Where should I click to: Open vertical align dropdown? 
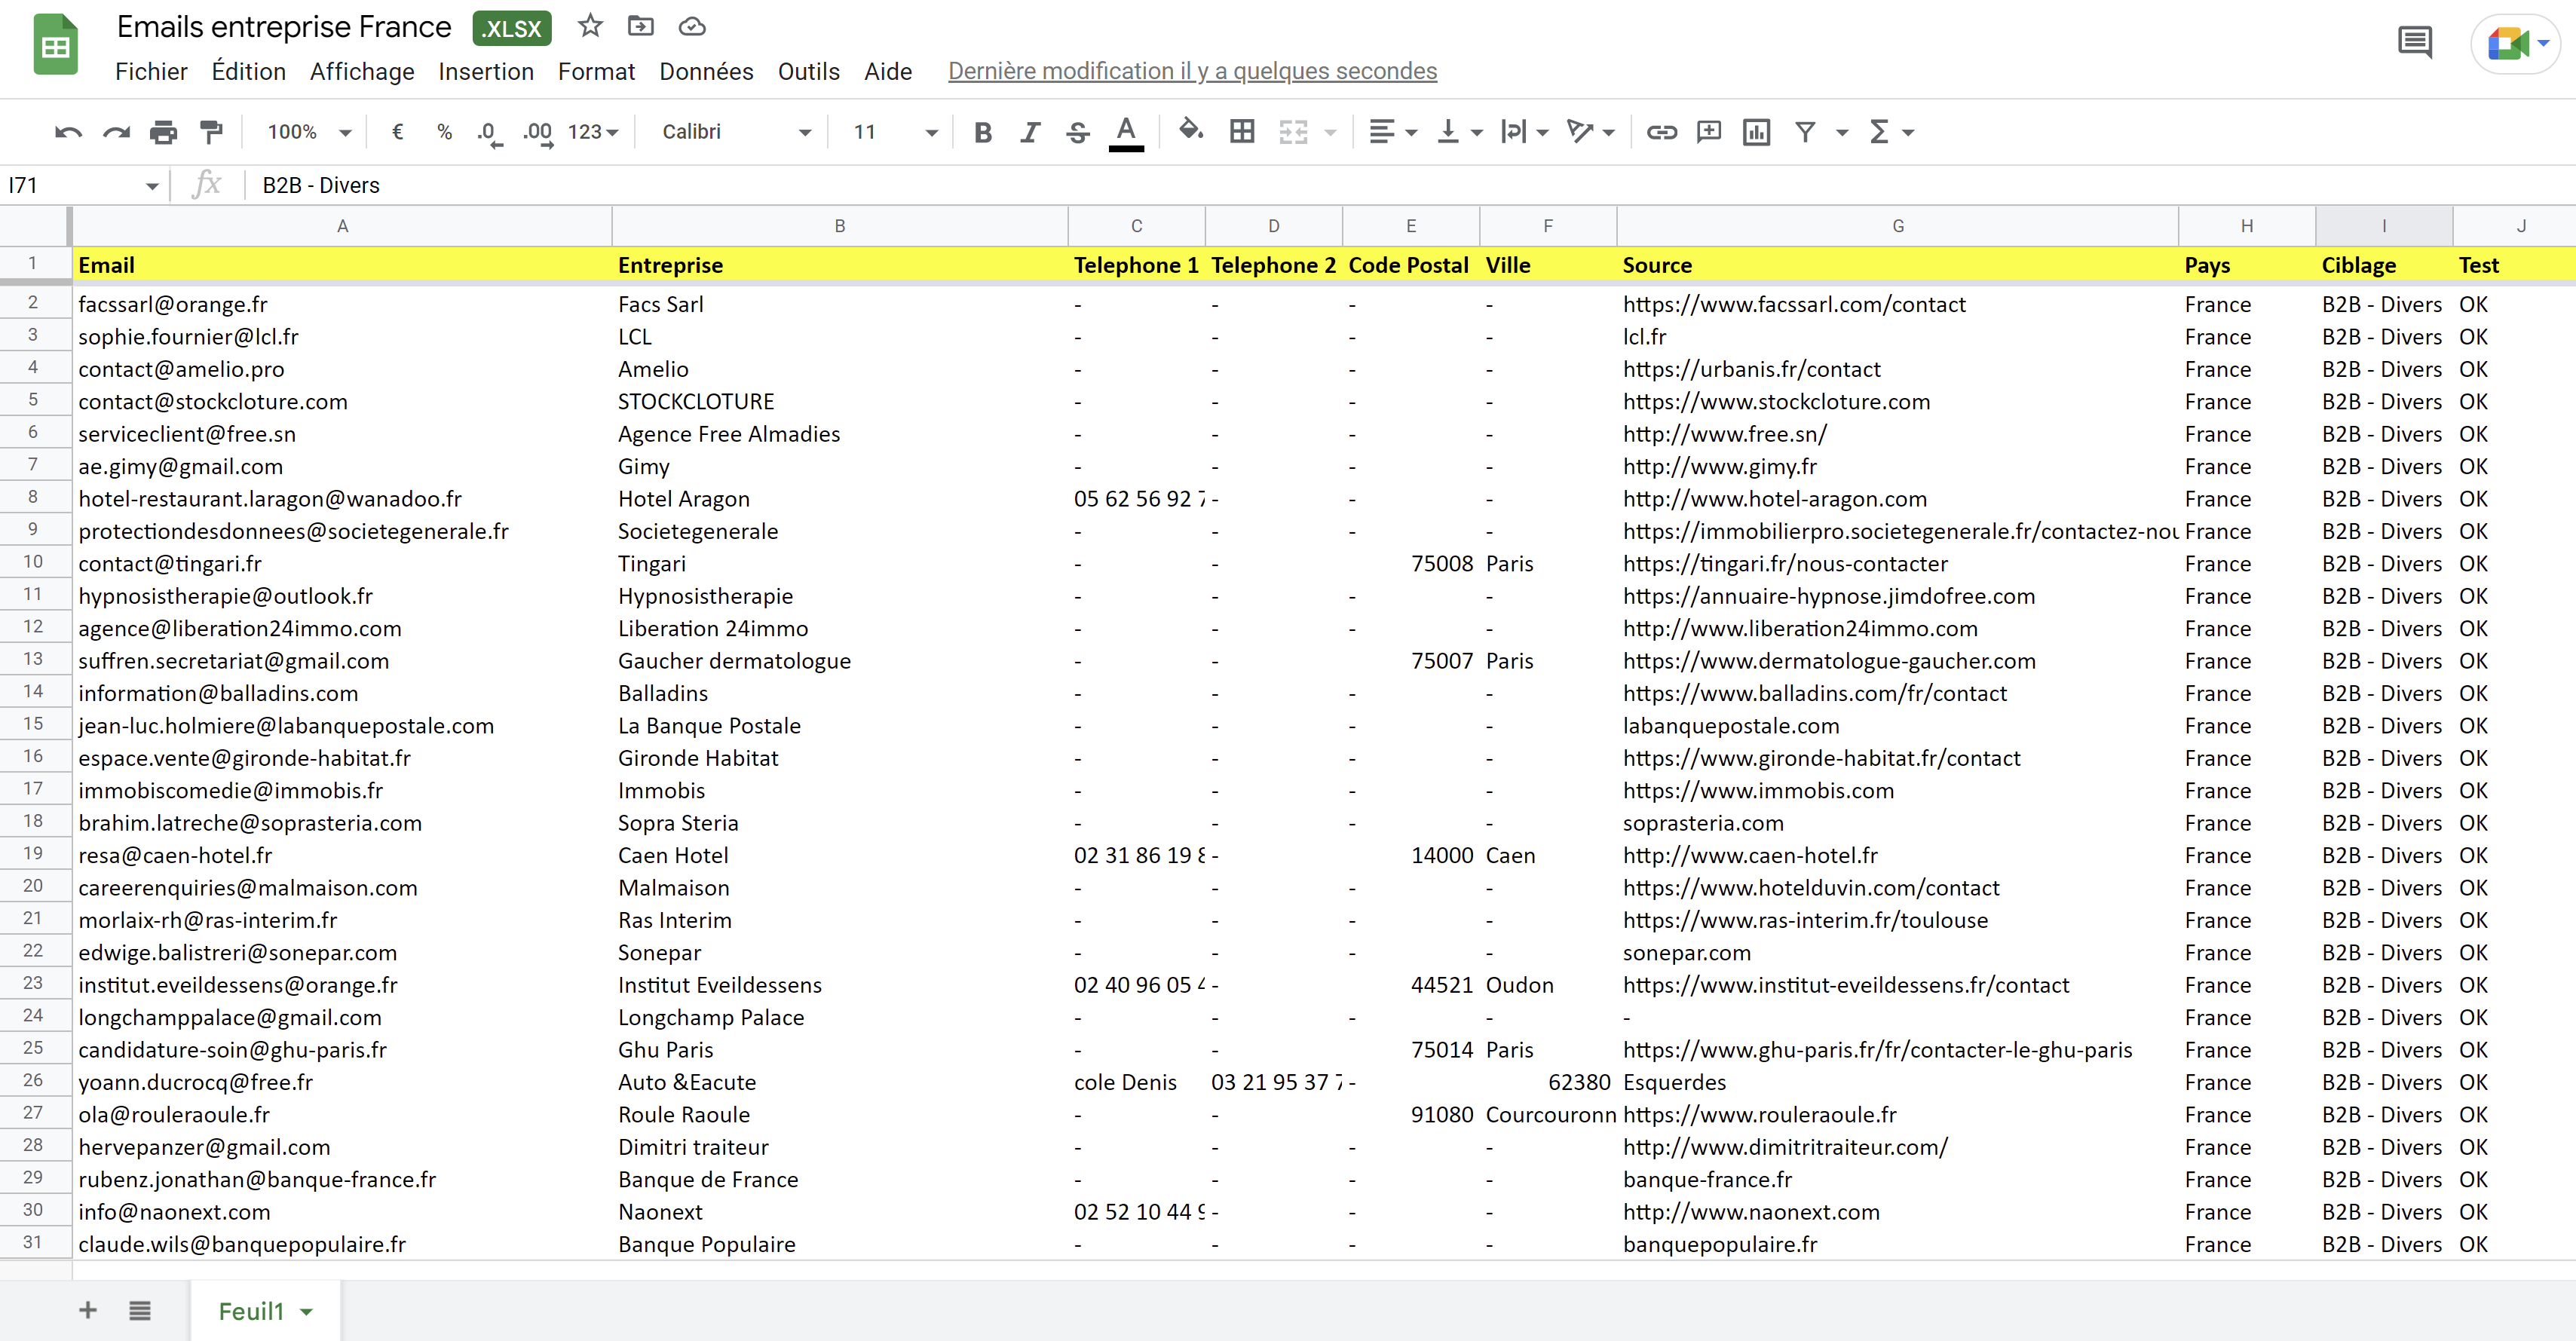click(1459, 132)
